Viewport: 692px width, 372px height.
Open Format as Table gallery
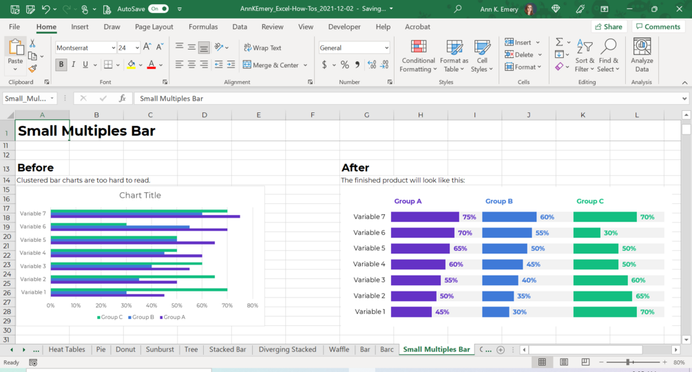[x=454, y=56]
